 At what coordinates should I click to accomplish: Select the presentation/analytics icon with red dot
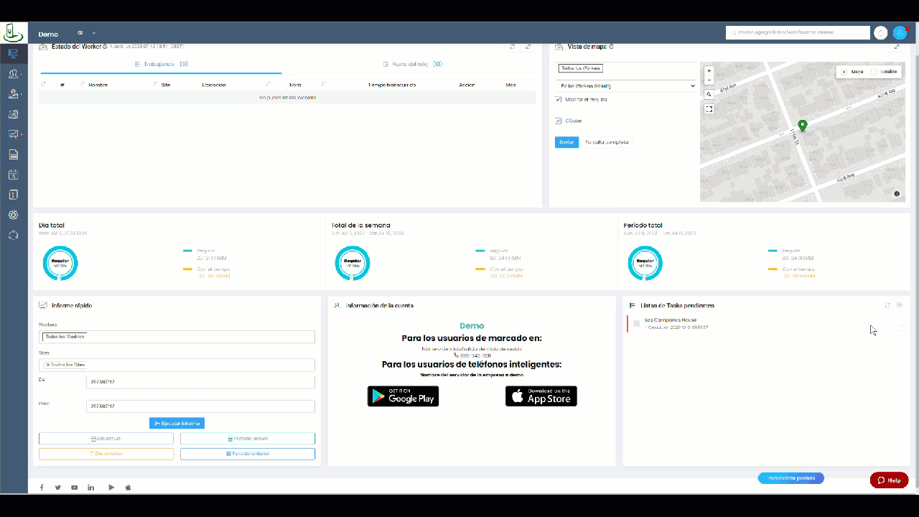pyautogui.click(x=13, y=134)
